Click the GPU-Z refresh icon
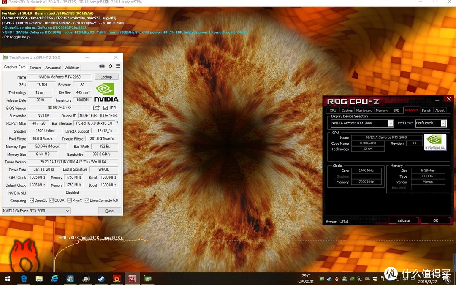Image resolution: width=456 pixels, height=285 pixels. 110,66
